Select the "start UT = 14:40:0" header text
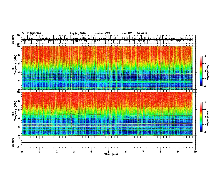Viewport: 220px width, 170px height. click(x=134, y=33)
